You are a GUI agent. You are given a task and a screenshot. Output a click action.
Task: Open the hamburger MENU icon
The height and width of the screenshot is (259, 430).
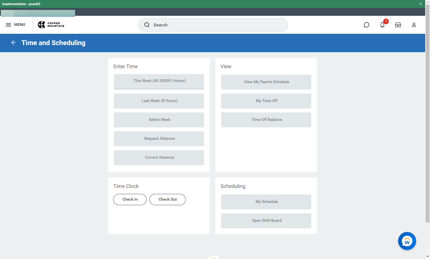tap(8, 25)
